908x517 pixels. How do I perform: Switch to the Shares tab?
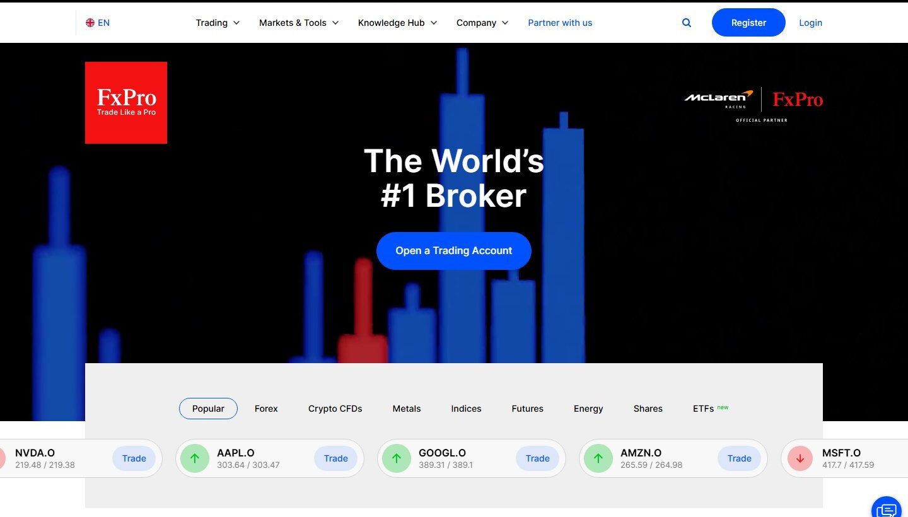pos(648,409)
